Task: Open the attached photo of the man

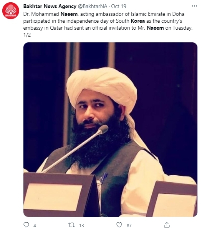Action: tap(110, 129)
